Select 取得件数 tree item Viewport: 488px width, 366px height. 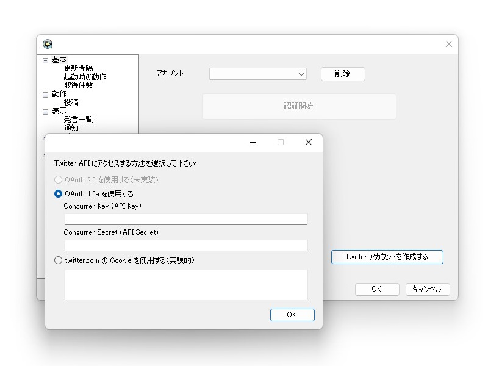[x=79, y=85]
